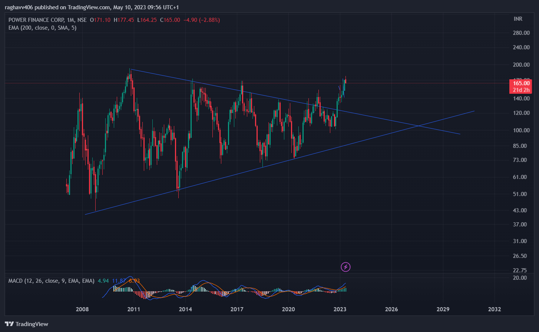The width and height of the screenshot is (539, 332).
Task: Select the low value L164.25
Action: (x=147, y=20)
